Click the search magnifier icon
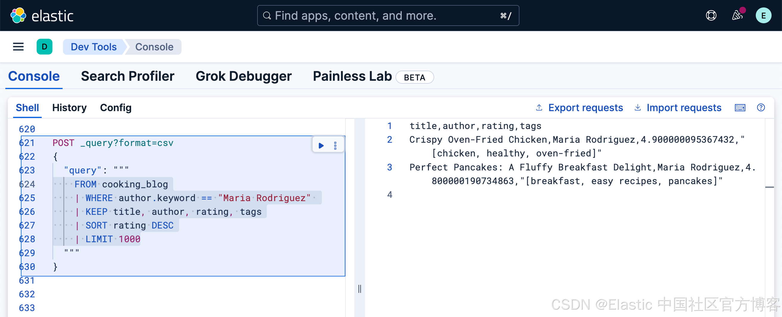 pyautogui.click(x=267, y=15)
